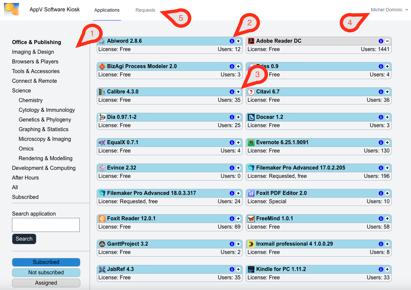Click the GanttProject 3.2 title
Screen dimensions: 411x290
[128, 244]
